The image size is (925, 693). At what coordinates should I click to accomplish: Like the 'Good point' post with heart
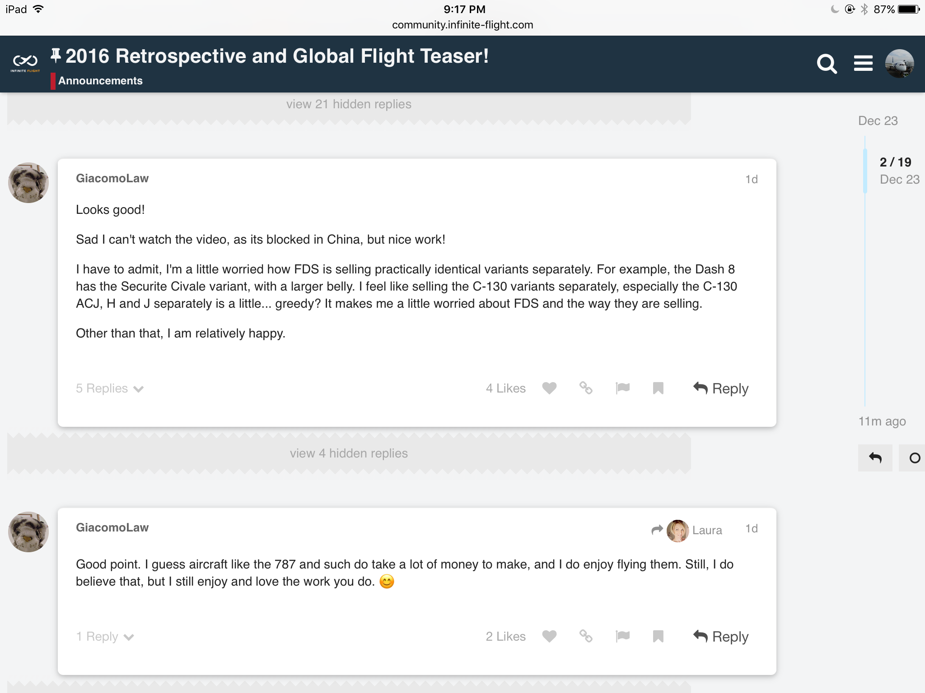(x=549, y=636)
